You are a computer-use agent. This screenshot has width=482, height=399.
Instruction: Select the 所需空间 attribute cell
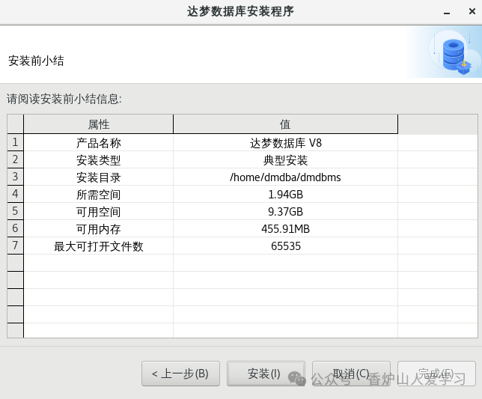point(98,195)
